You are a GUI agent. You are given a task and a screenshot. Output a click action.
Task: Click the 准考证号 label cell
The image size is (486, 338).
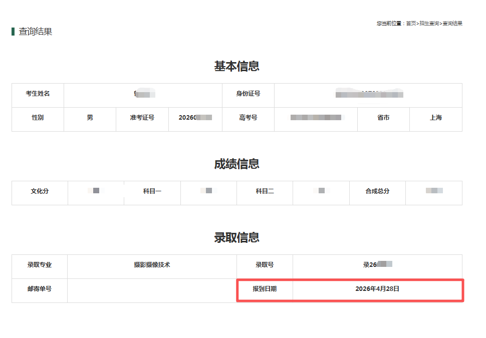(x=142, y=118)
